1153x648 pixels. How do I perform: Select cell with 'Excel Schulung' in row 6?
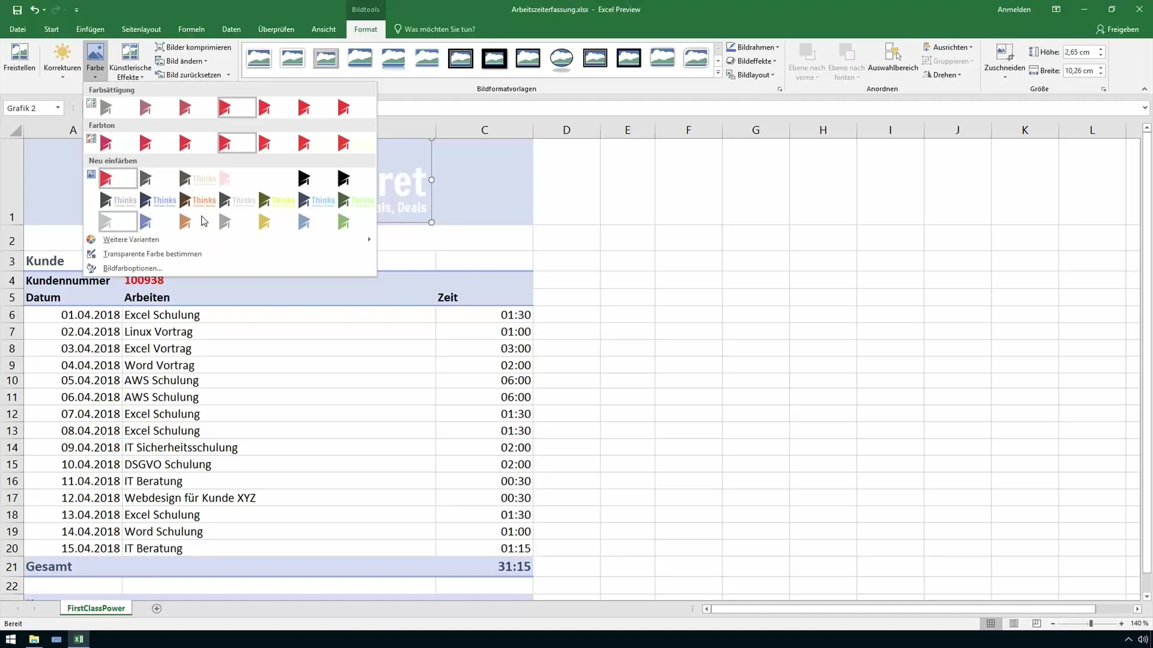(x=279, y=315)
